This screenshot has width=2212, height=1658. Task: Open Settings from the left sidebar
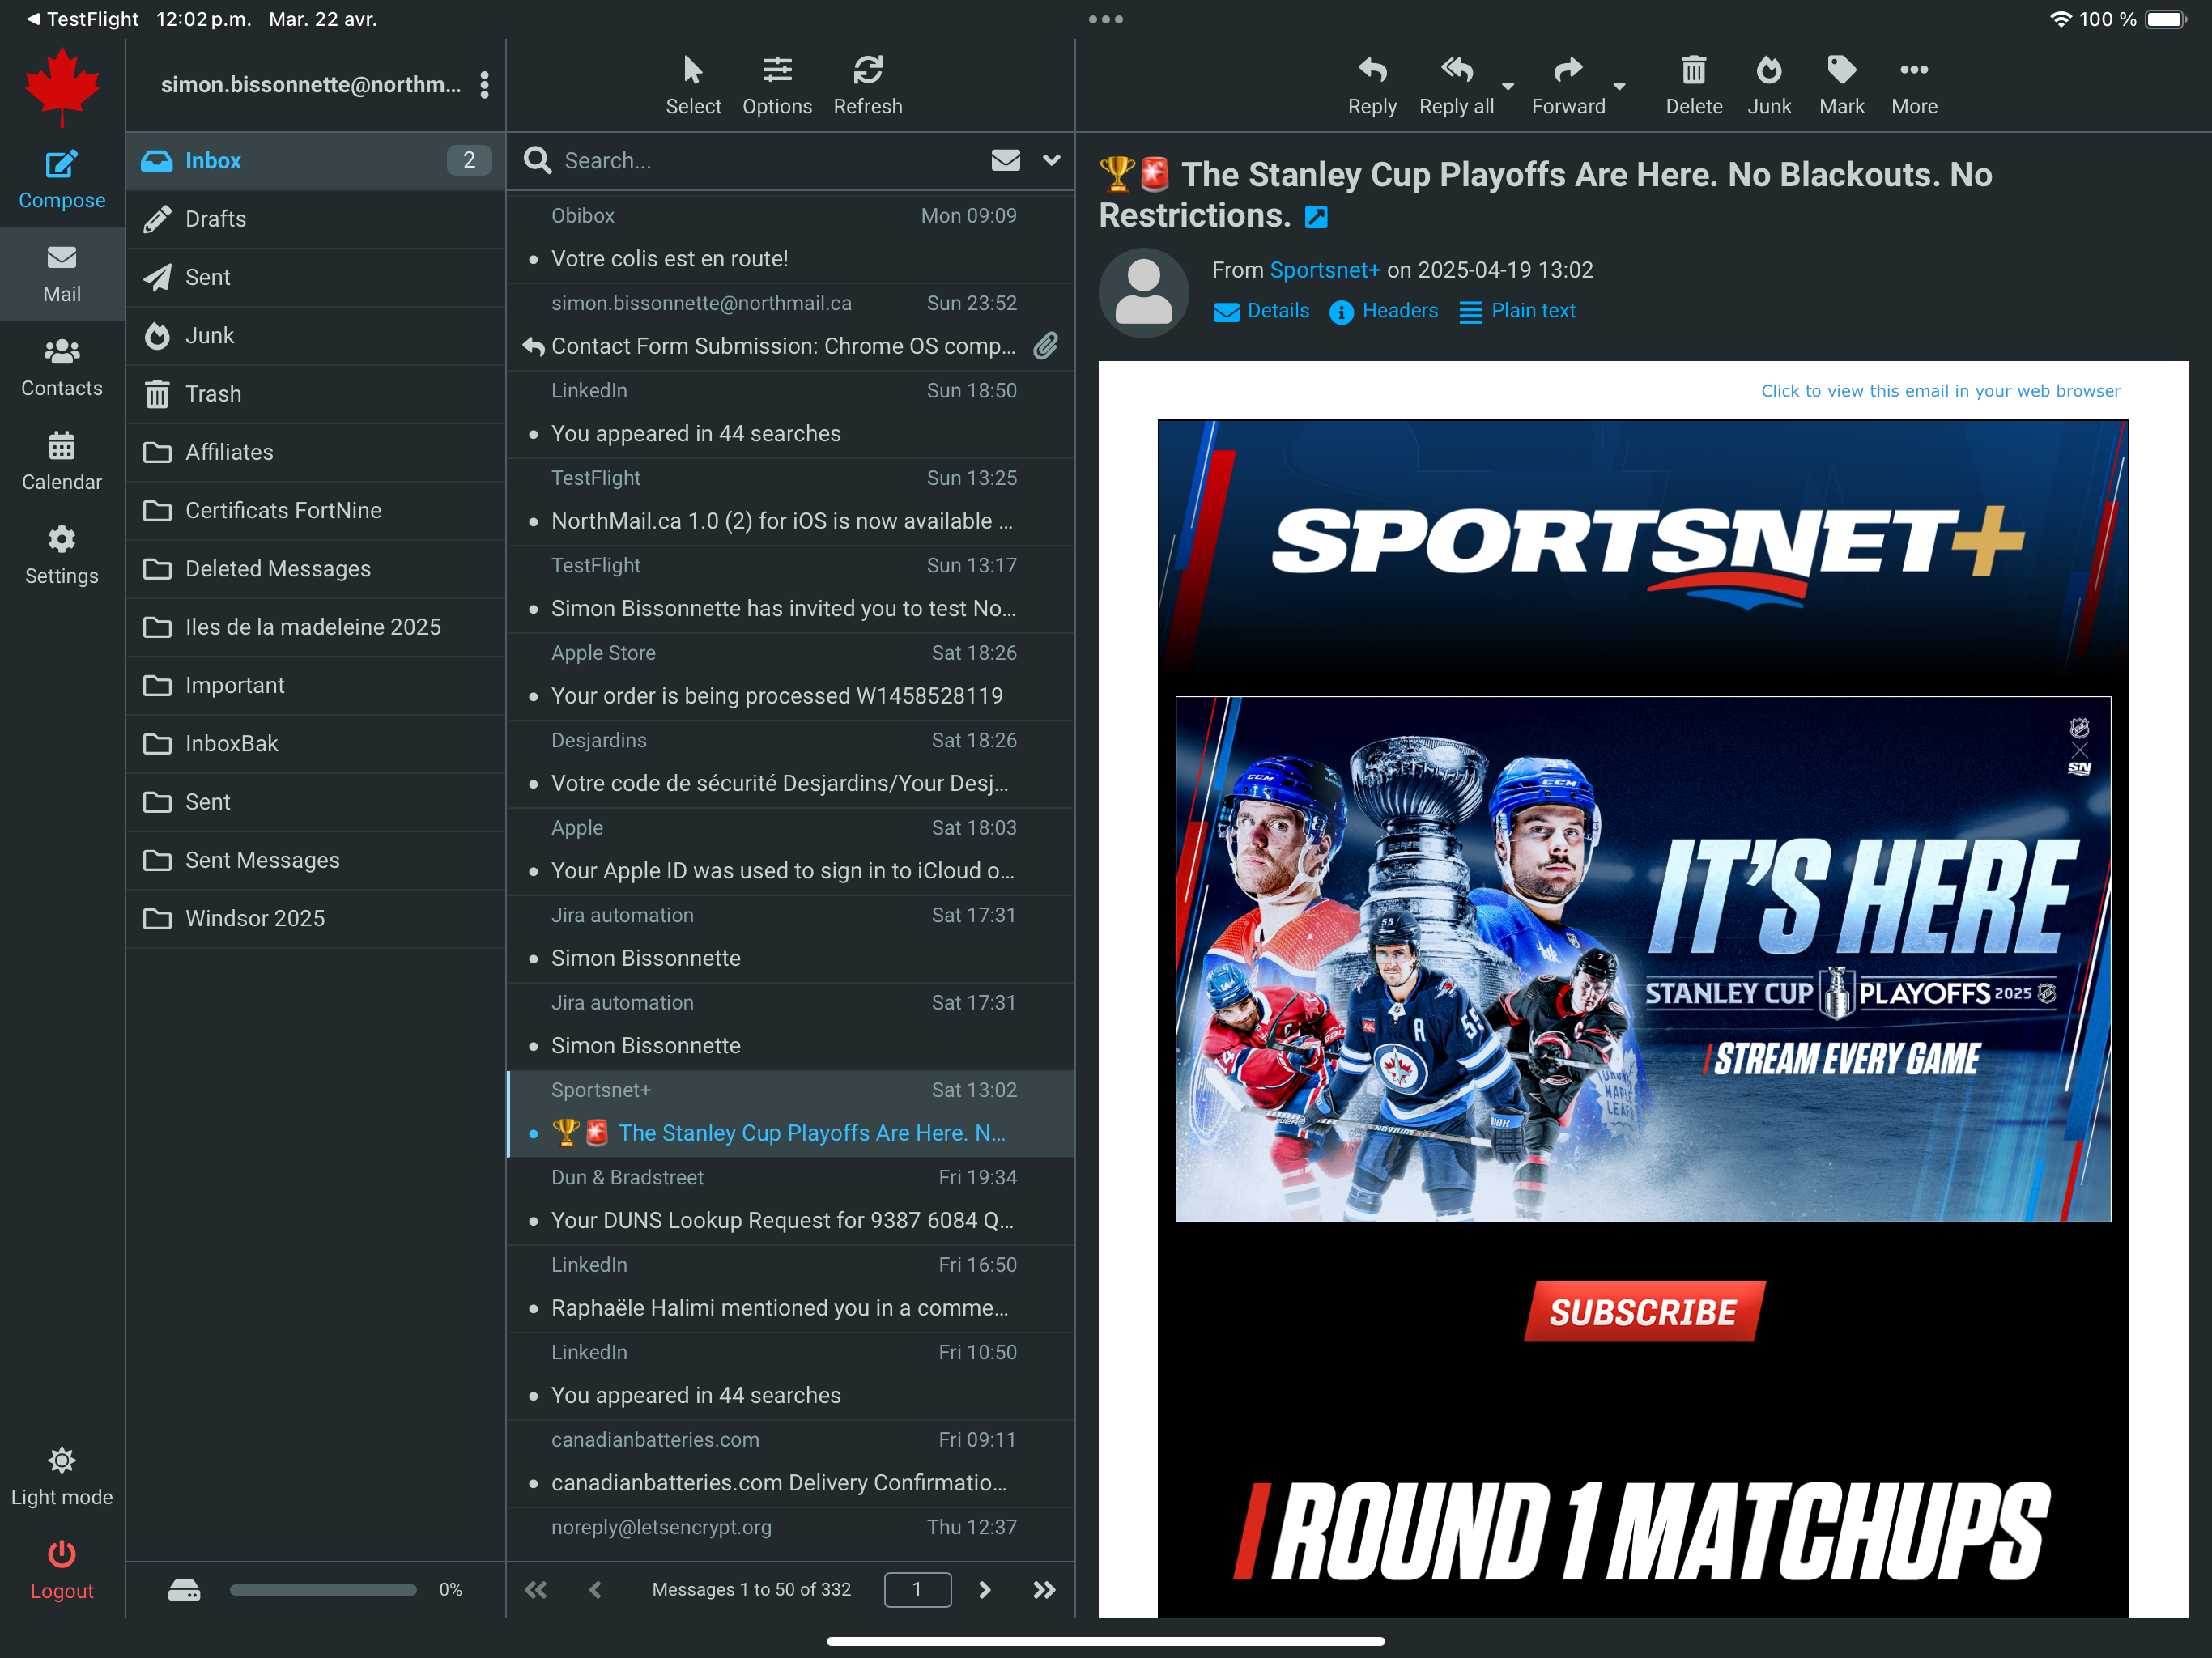tap(61, 556)
